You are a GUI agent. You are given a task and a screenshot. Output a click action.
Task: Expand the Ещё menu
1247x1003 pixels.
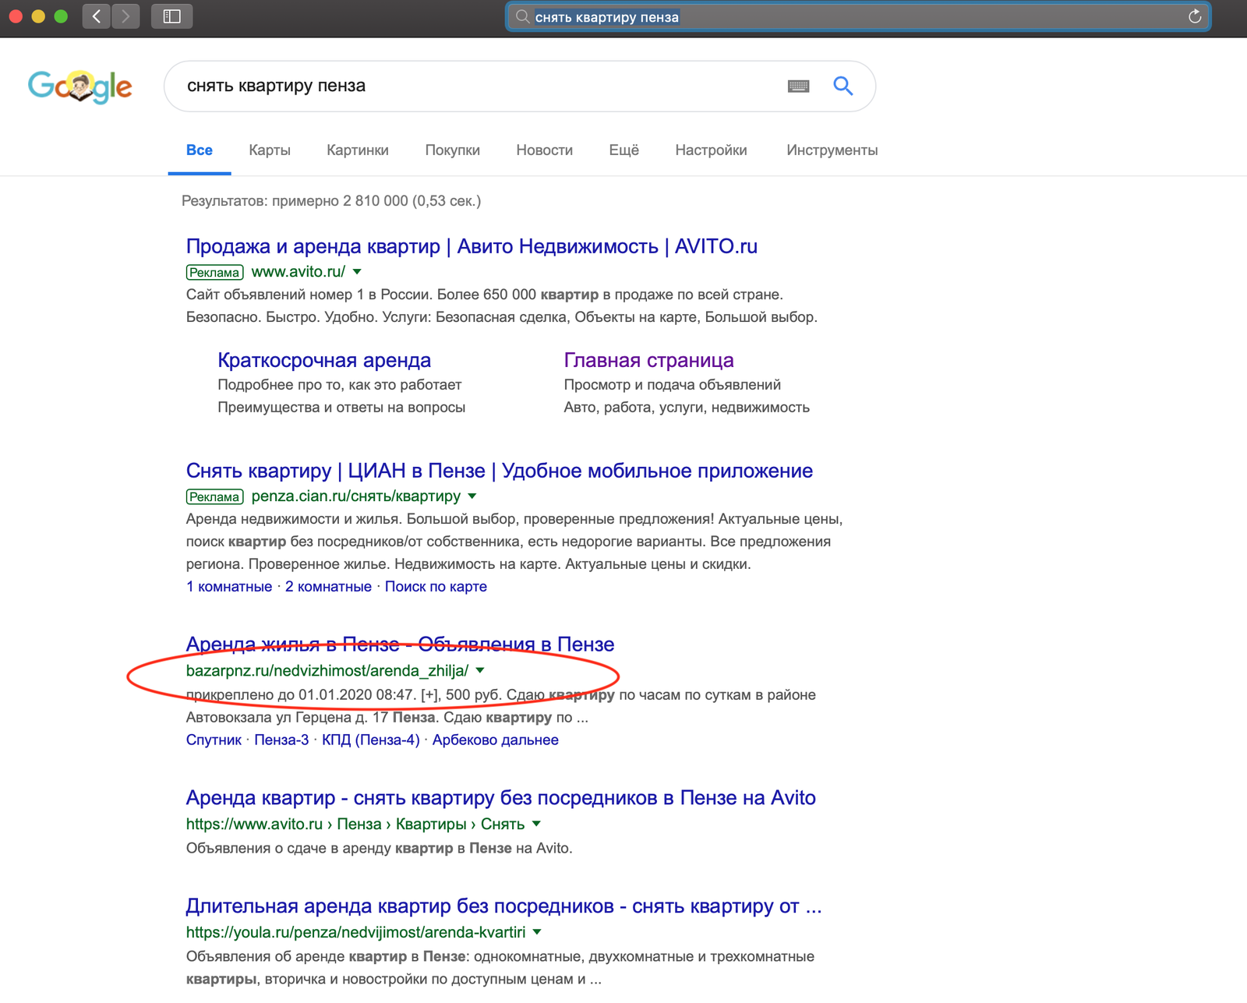[624, 150]
